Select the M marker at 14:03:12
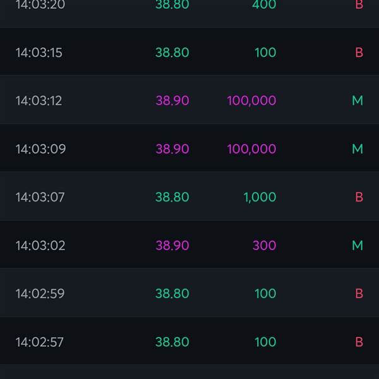The image size is (379, 379). [x=358, y=100]
